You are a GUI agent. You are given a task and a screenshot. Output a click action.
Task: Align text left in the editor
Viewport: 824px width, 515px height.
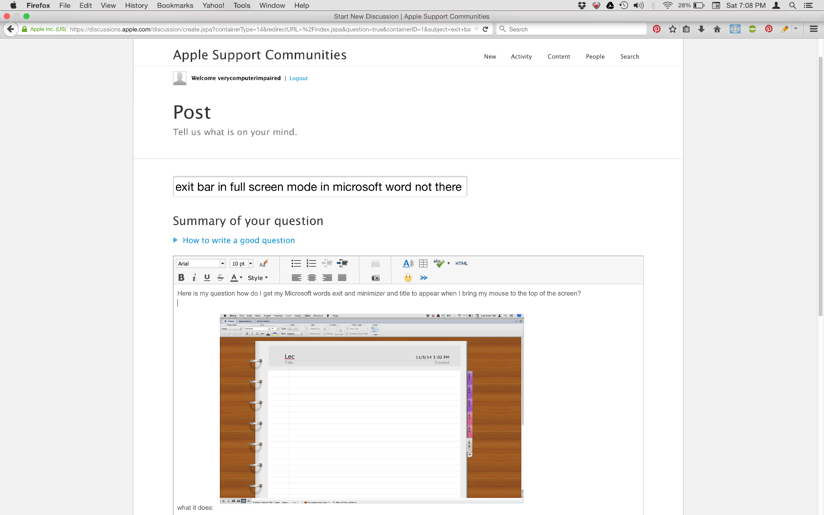pyautogui.click(x=297, y=278)
